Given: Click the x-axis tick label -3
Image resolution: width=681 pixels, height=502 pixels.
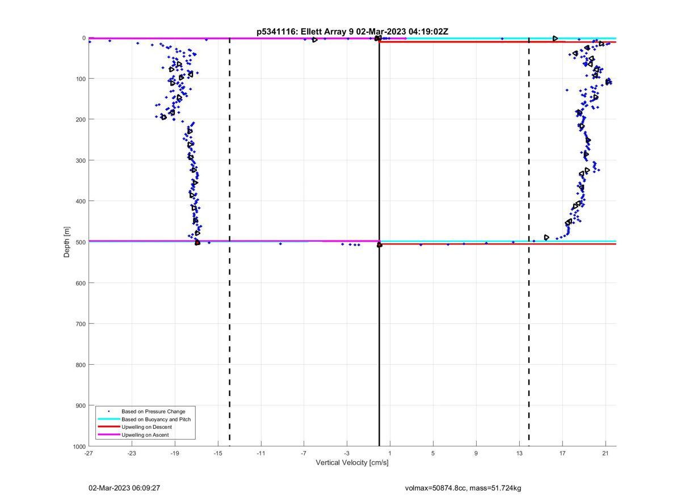Looking at the screenshot, I should [x=347, y=453].
